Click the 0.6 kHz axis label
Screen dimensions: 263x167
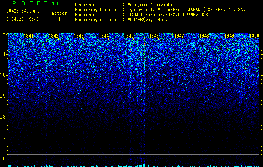tap(3, 159)
